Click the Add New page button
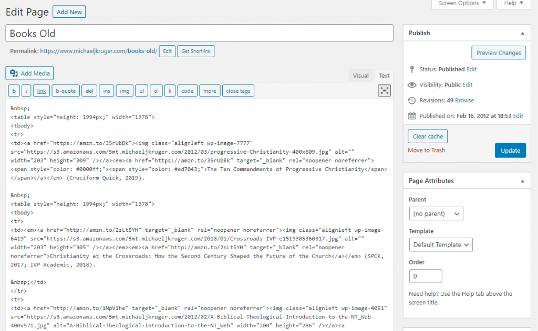 click(x=69, y=12)
